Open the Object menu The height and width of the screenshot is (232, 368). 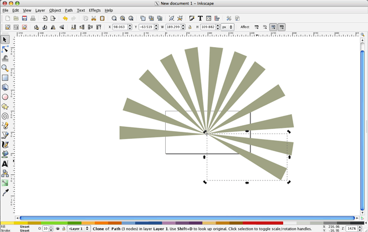[x=55, y=11]
